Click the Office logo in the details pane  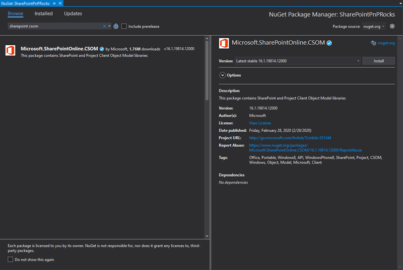pyautogui.click(x=224, y=43)
